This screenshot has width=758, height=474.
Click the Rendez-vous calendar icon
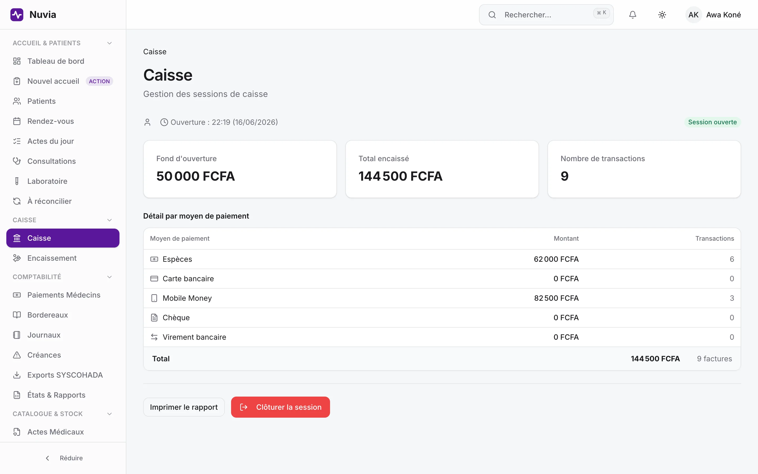pyautogui.click(x=17, y=121)
